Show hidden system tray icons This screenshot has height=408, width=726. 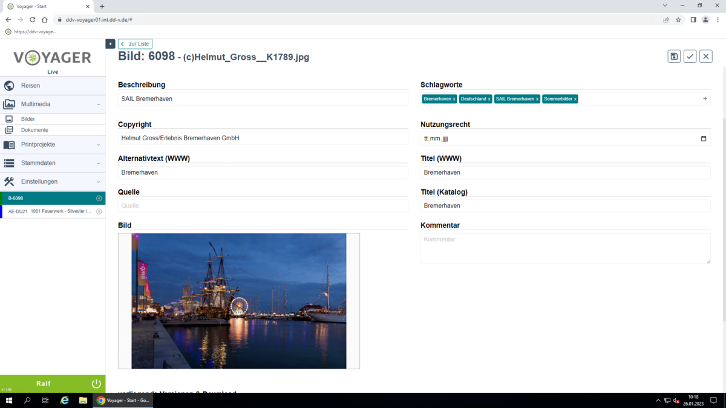(658, 400)
